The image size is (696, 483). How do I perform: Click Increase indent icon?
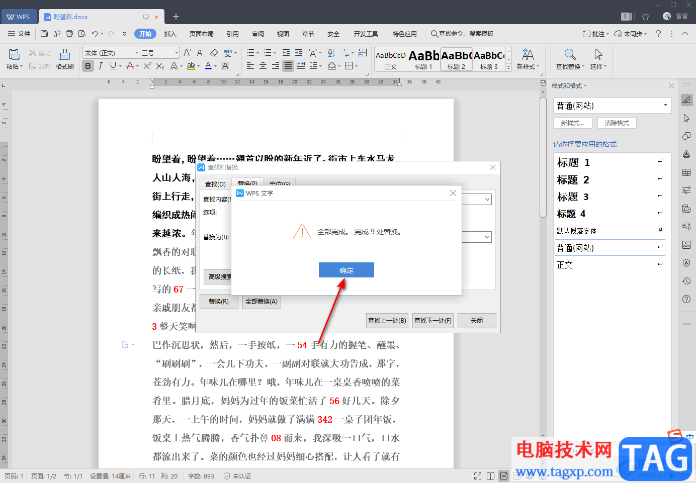299,53
